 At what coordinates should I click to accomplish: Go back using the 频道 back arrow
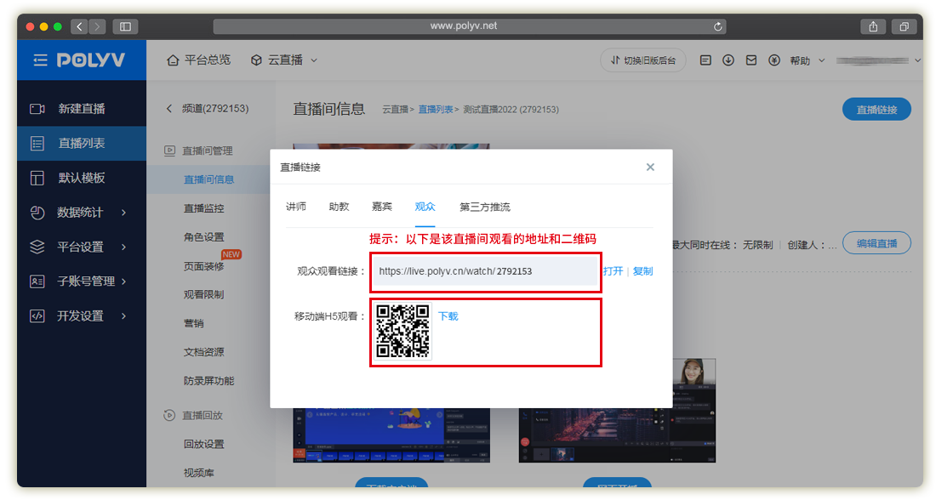[168, 109]
